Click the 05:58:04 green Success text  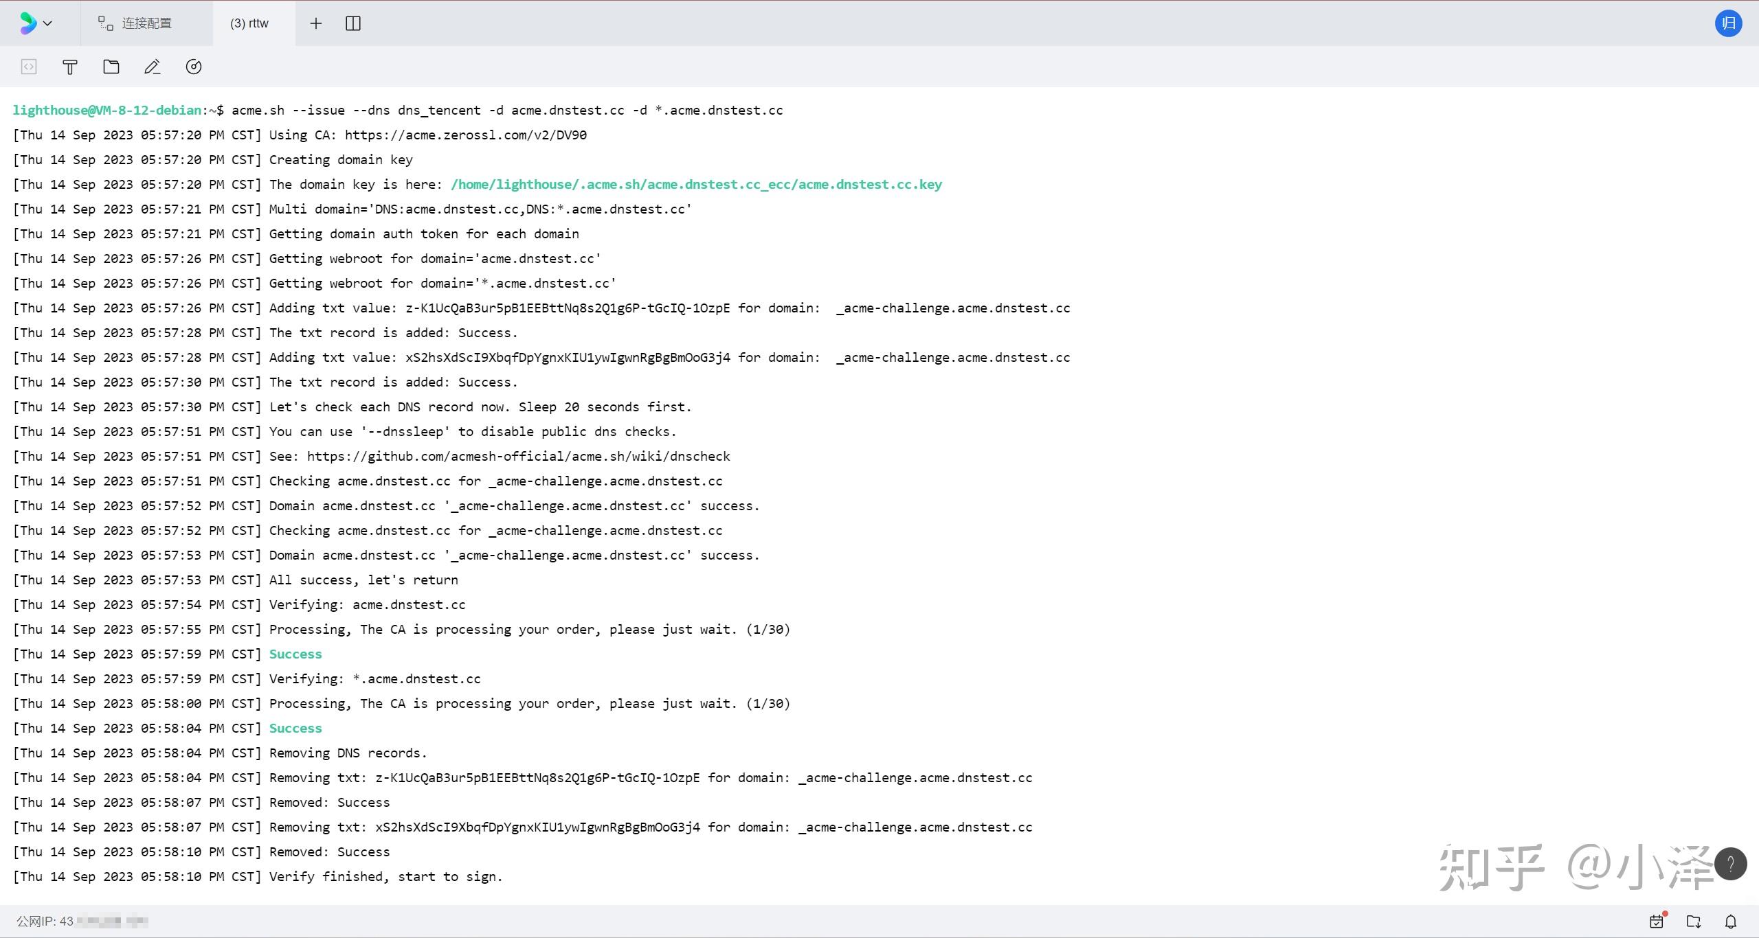[295, 728]
